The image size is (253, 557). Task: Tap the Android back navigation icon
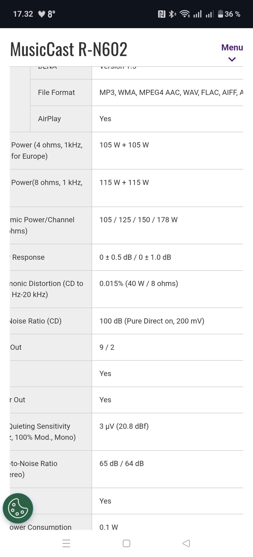[186, 543]
